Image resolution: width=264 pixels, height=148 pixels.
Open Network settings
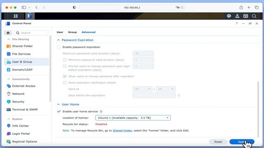point(26,94)
